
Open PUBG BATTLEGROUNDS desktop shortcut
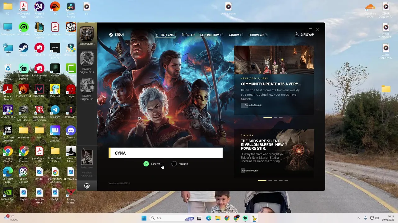(23, 113)
